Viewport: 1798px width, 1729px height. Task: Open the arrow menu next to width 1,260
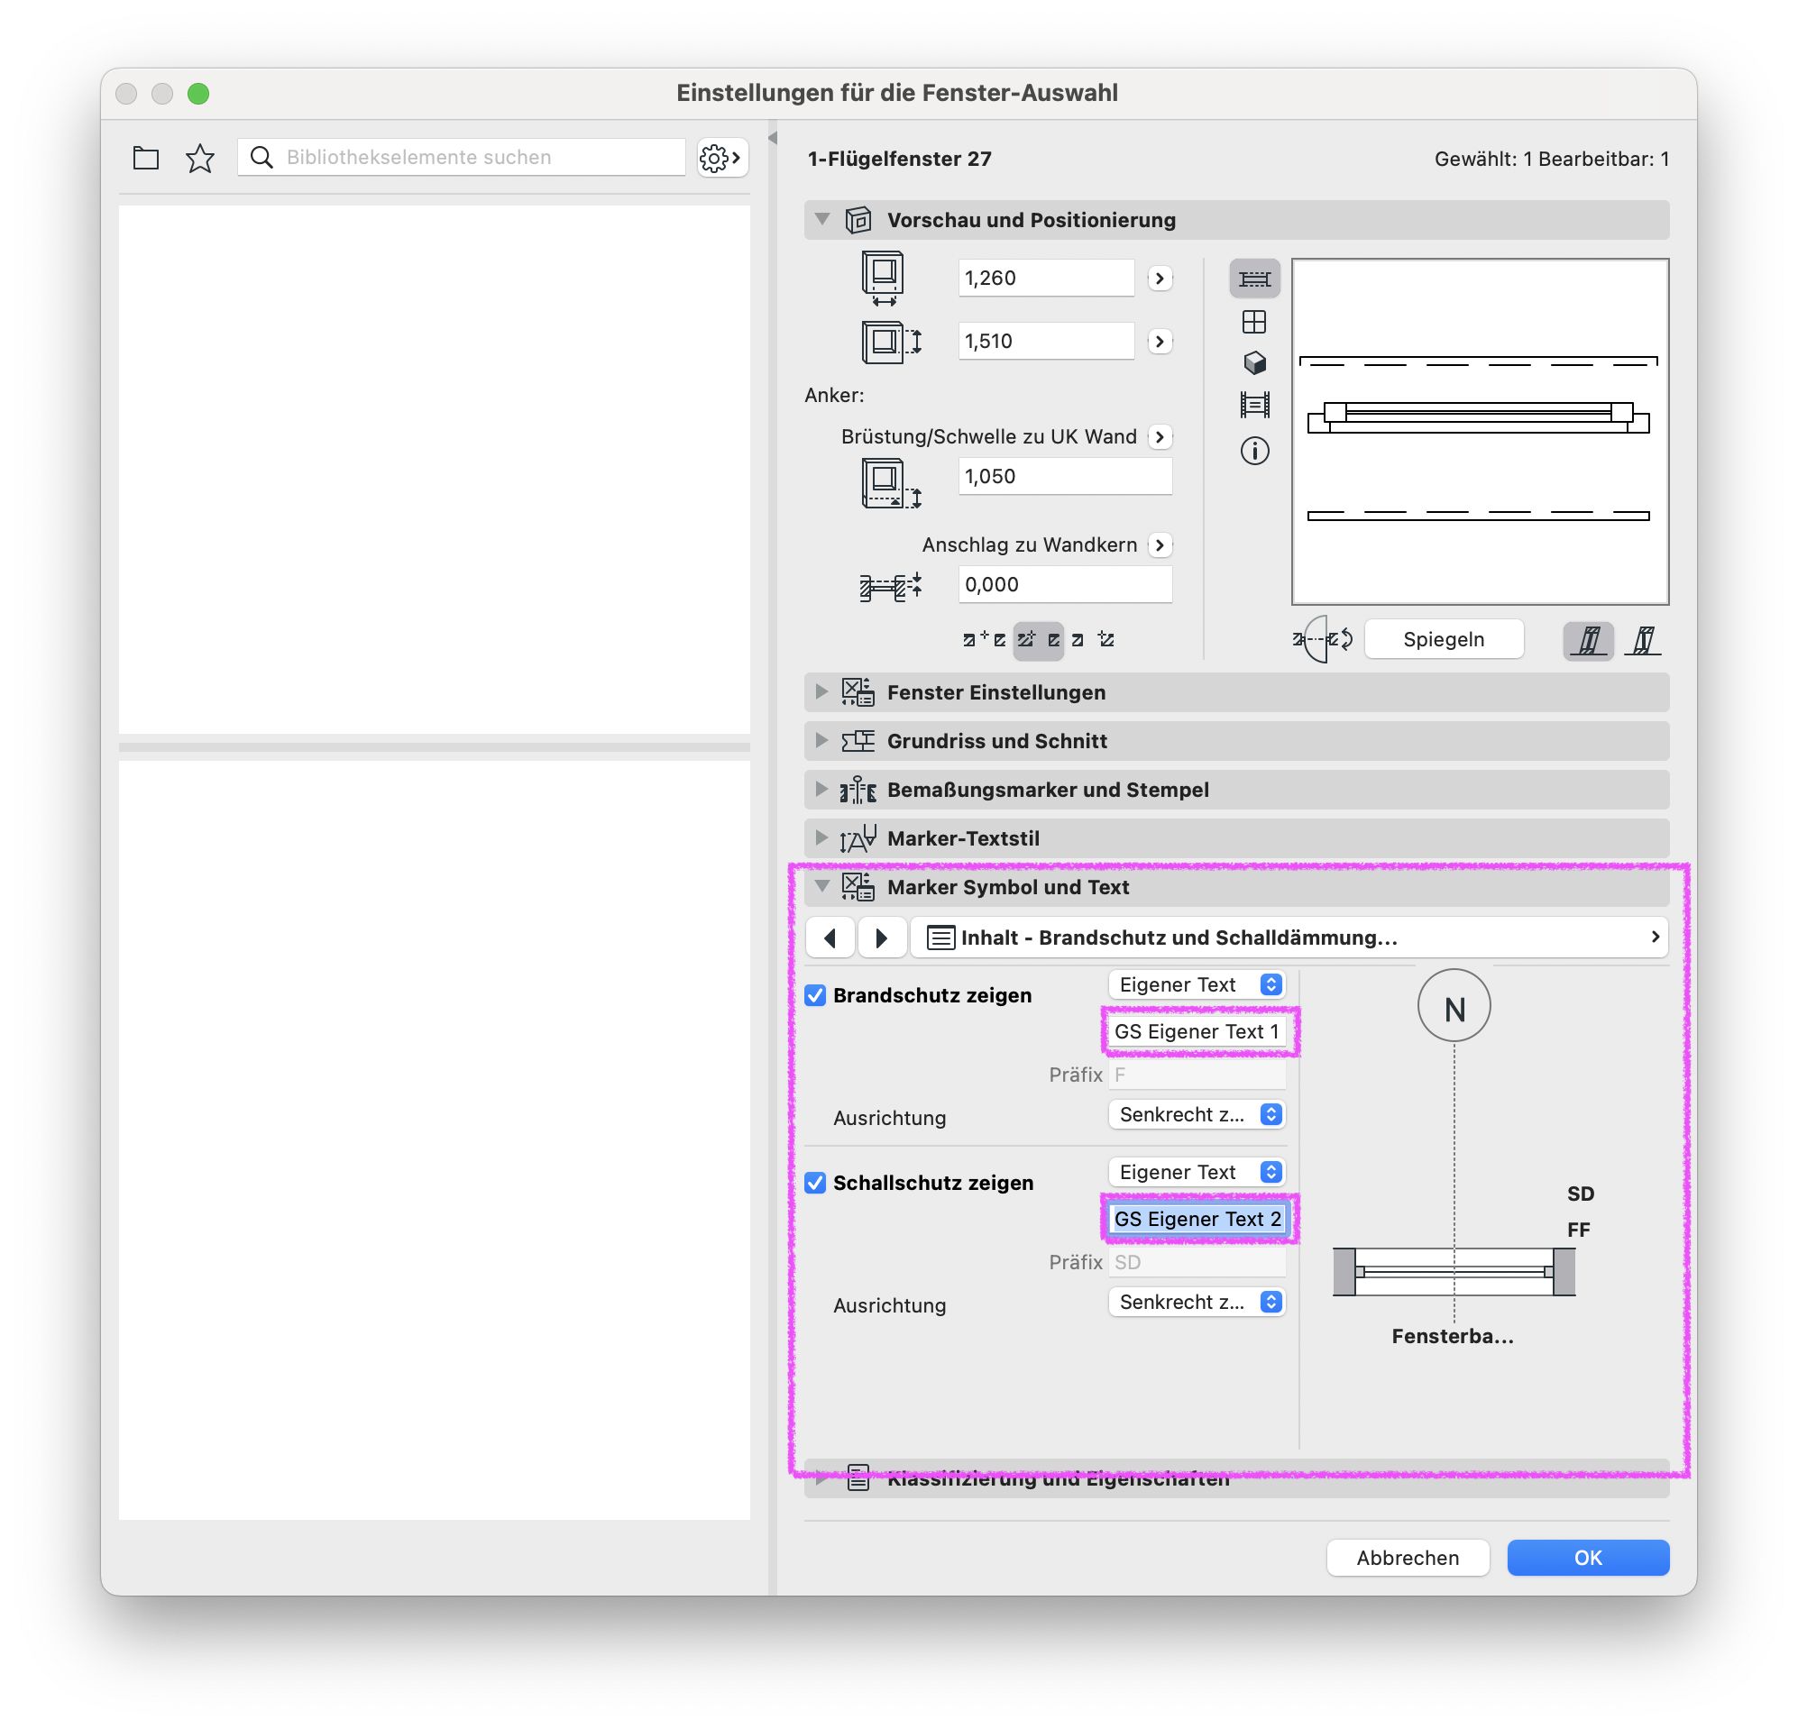(x=1160, y=279)
